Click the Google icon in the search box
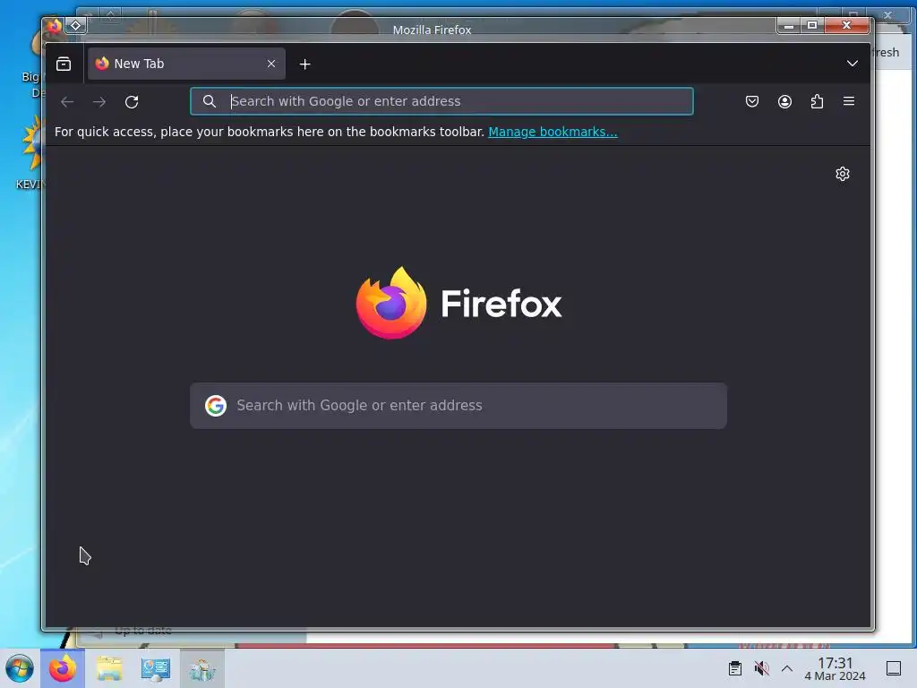The image size is (917, 688). (216, 406)
